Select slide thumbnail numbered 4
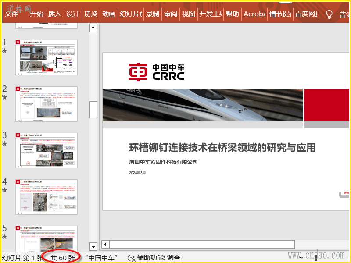351x263 pixels. pos(47,197)
